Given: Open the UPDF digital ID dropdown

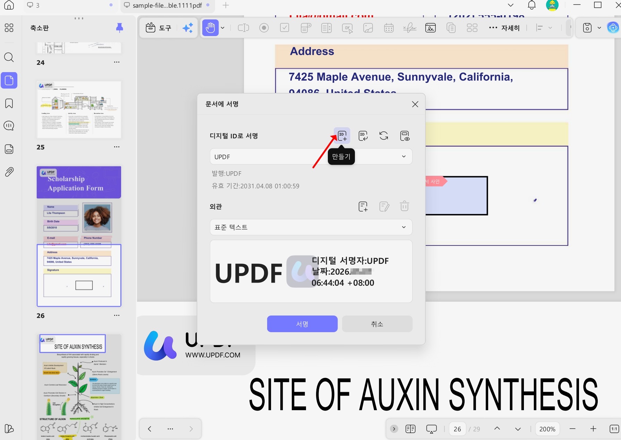Looking at the screenshot, I should pos(311,157).
